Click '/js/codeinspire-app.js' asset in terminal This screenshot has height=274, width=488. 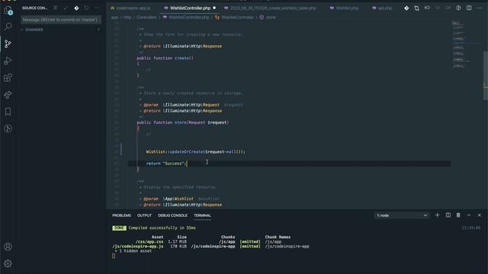pyautogui.click(x=137, y=247)
